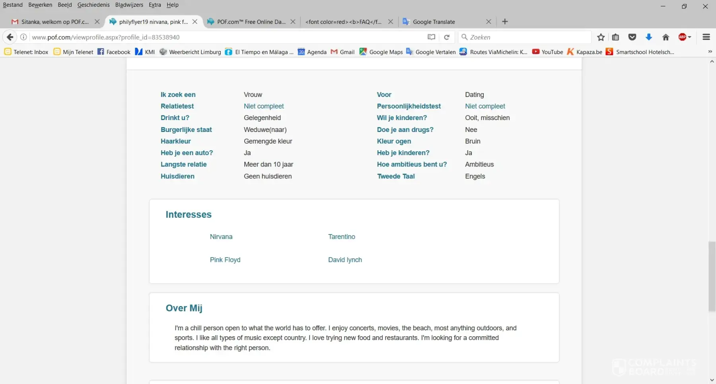This screenshot has width=716, height=384.
Task: Expand the bookmarks toolbar overflow chevron
Action: (x=710, y=52)
